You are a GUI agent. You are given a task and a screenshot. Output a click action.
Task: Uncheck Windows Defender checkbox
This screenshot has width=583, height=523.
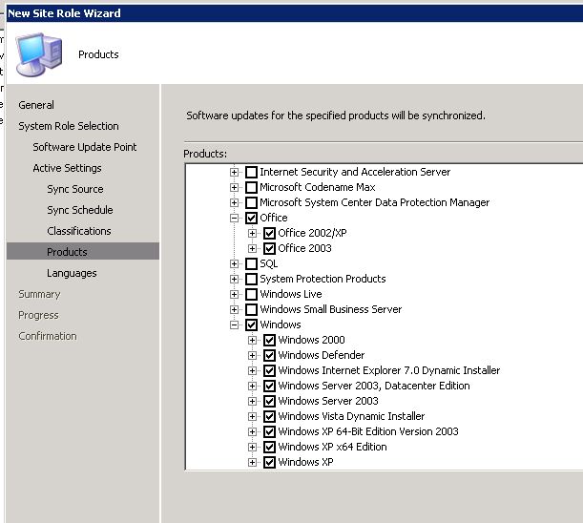pos(270,355)
